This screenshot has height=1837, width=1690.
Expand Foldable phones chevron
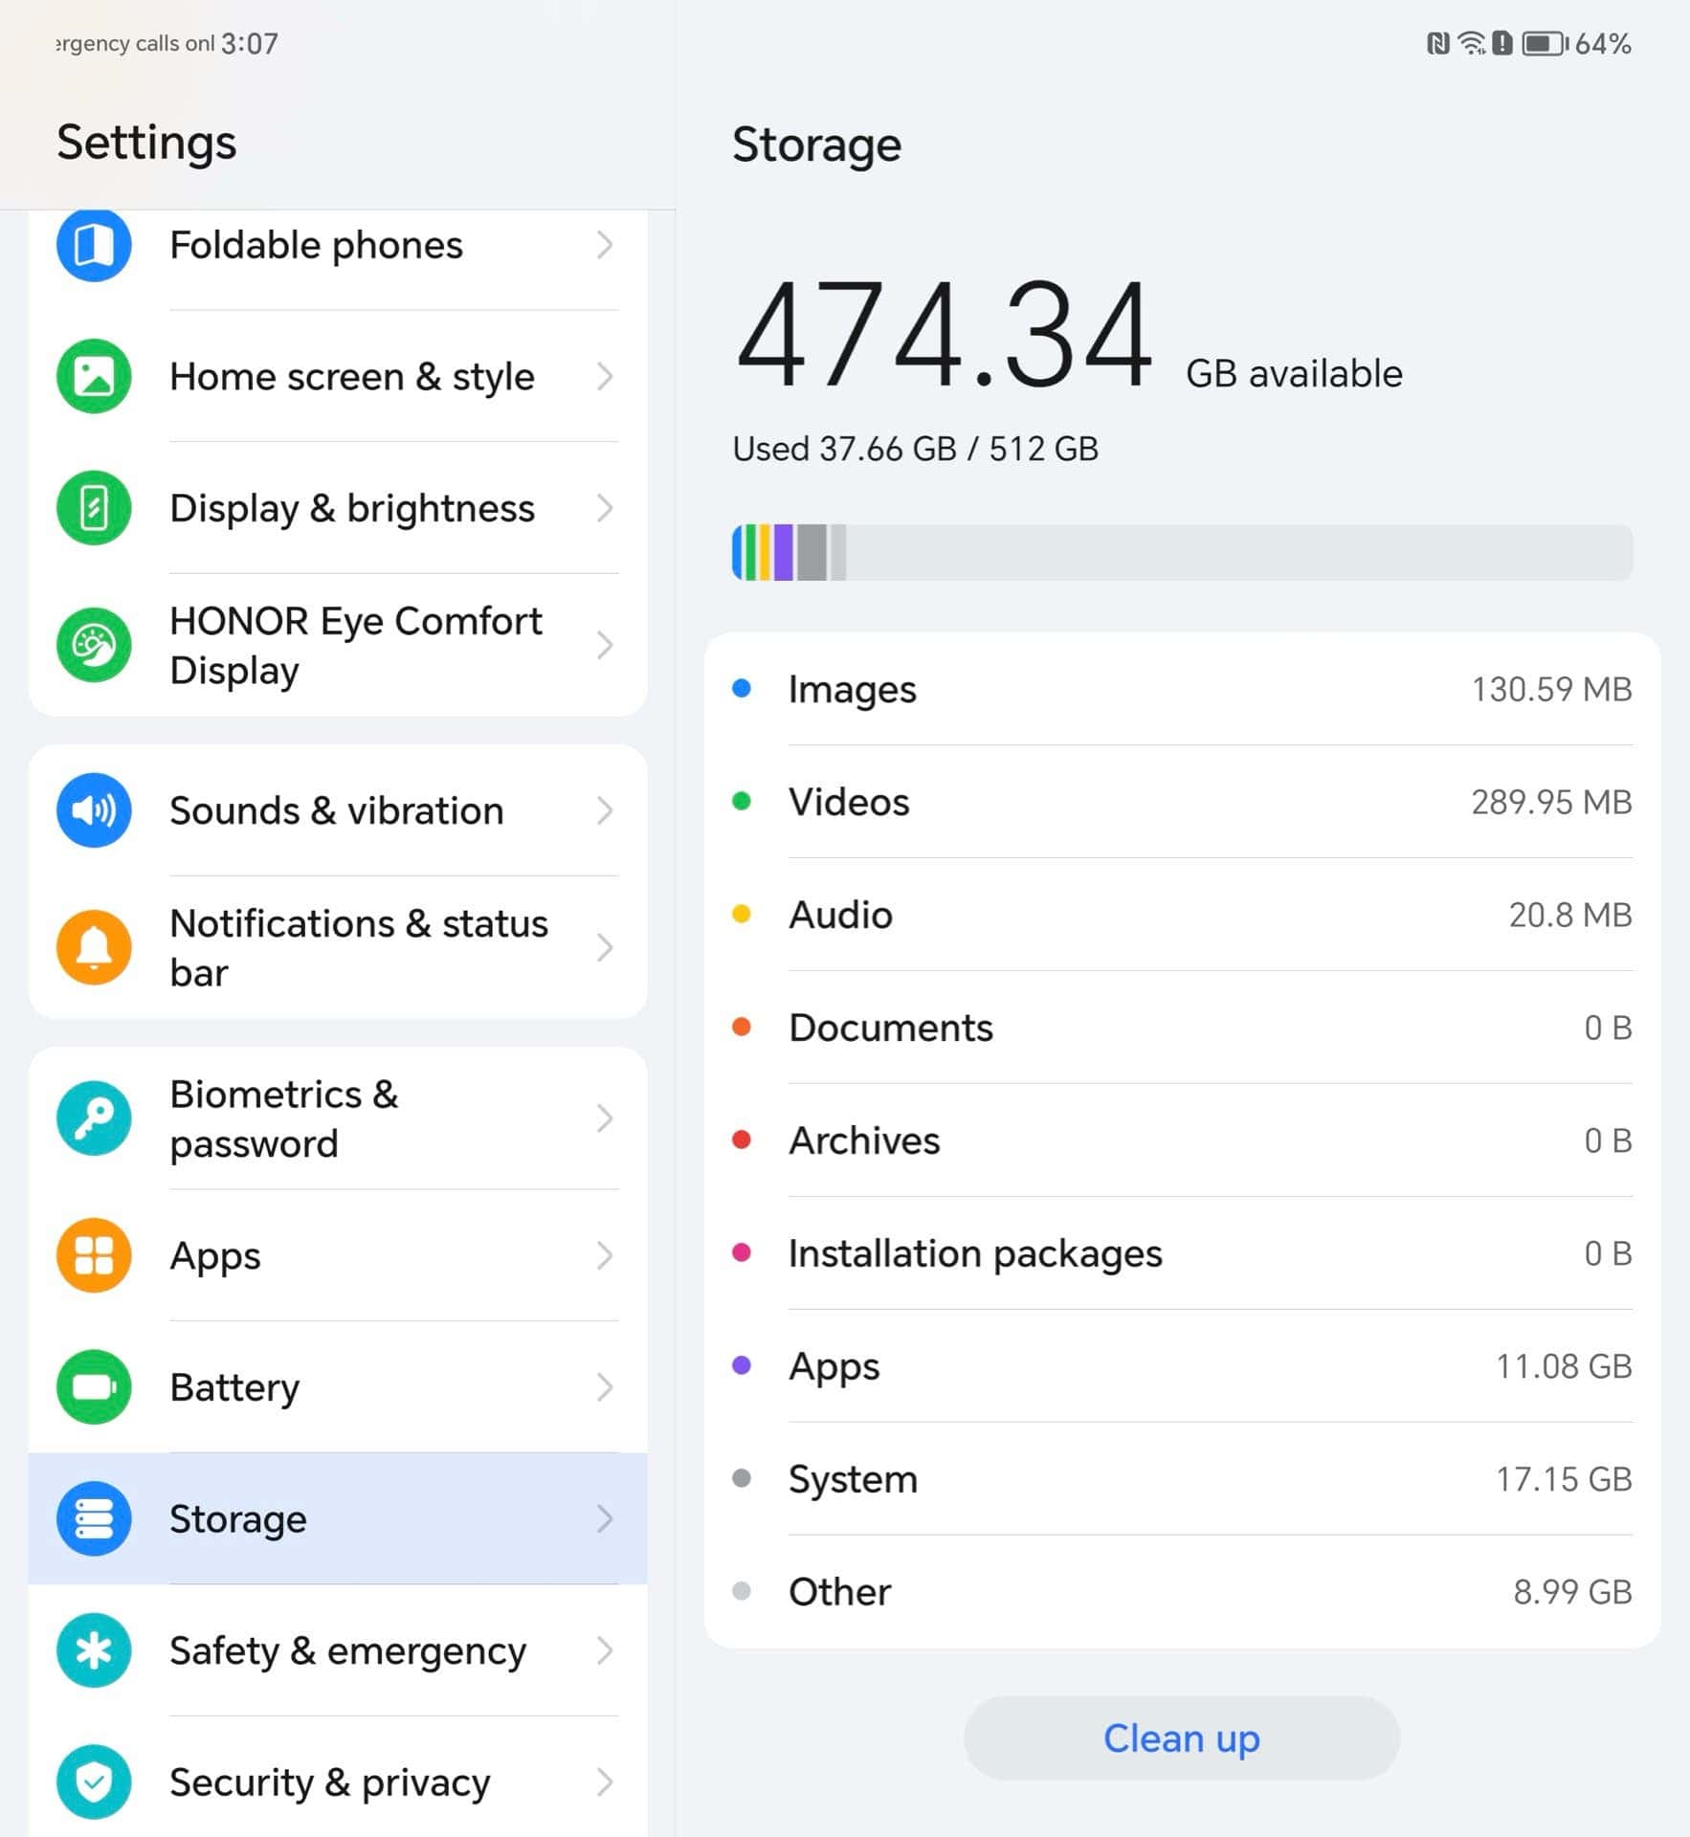coord(604,245)
